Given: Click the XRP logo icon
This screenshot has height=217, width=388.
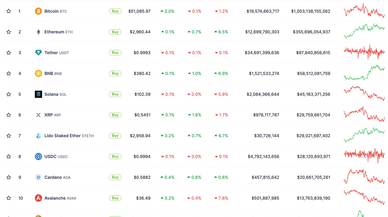Looking at the screenshot, I should pos(38,115).
